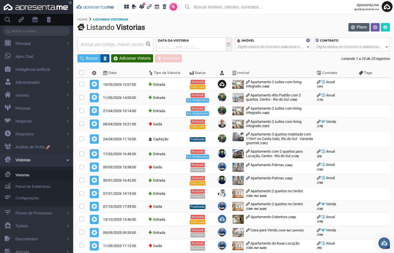Screen dimensions: 394x253
Task: Check the row dated 09/03/2026 15:38:00
Action: pos(82,167)
